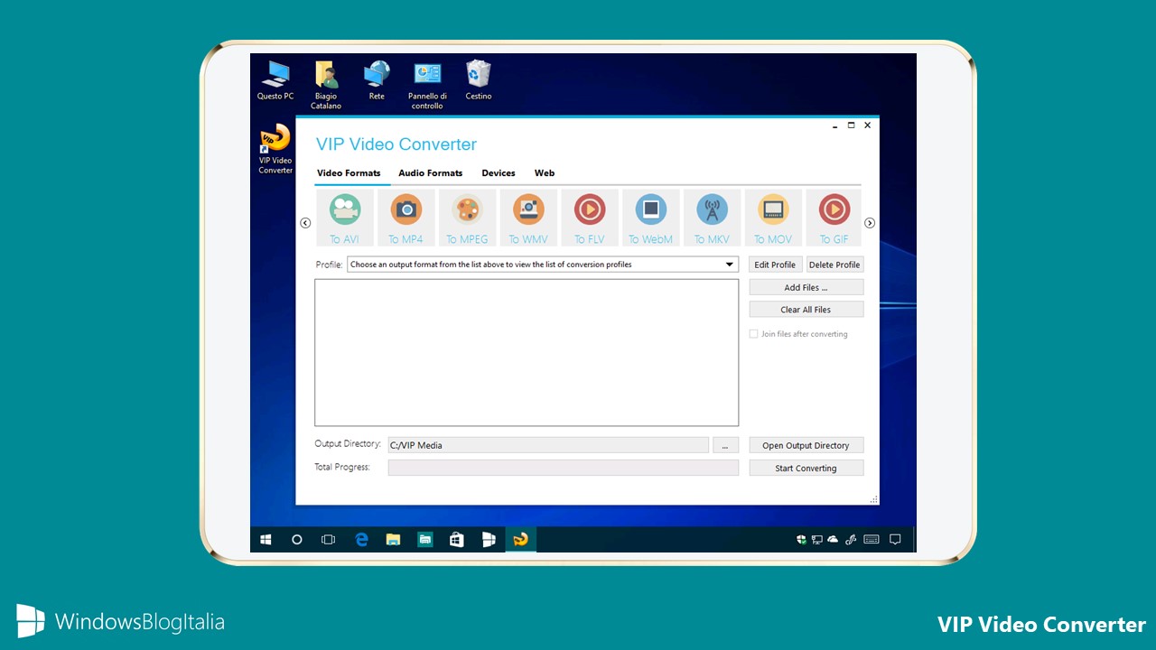Open the Action Center notification icon
This screenshot has width=1156, height=650.
point(895,540)
